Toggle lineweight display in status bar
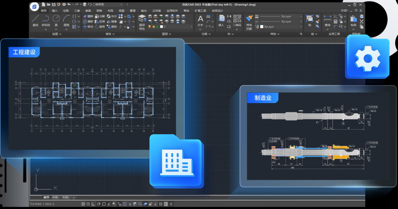 125,204
